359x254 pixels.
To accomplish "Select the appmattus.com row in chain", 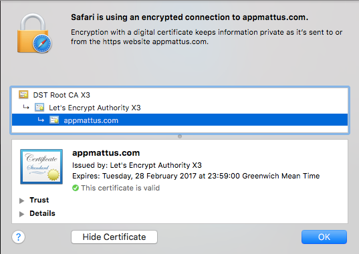I will (180, 120).
